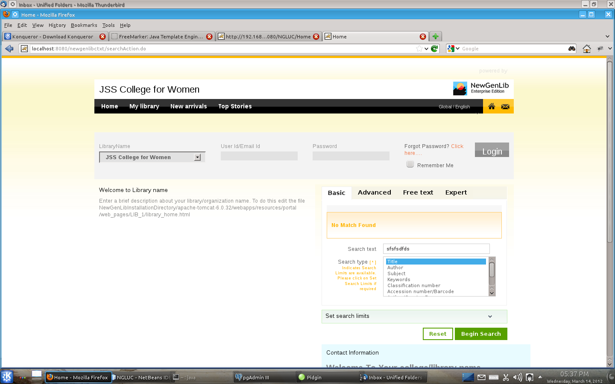615x384 pixels.
Task: Select Author in the search type list
Action: [395, 268]
